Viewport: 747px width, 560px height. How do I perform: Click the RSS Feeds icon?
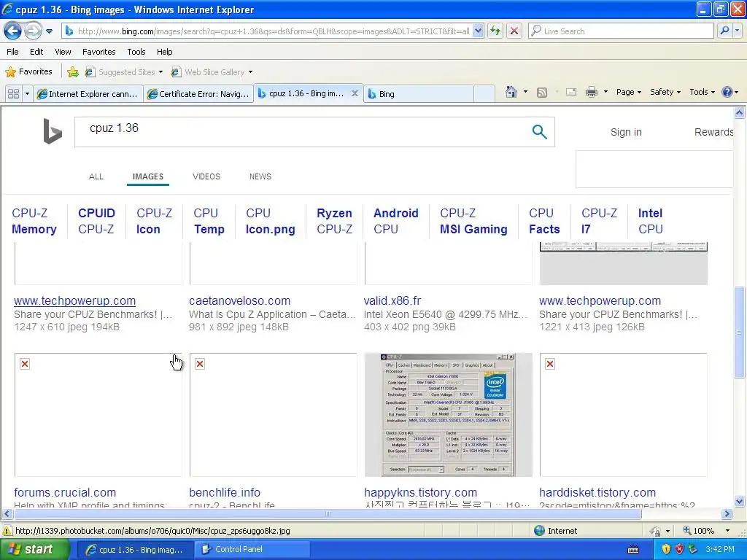click(x=542, y=93)
